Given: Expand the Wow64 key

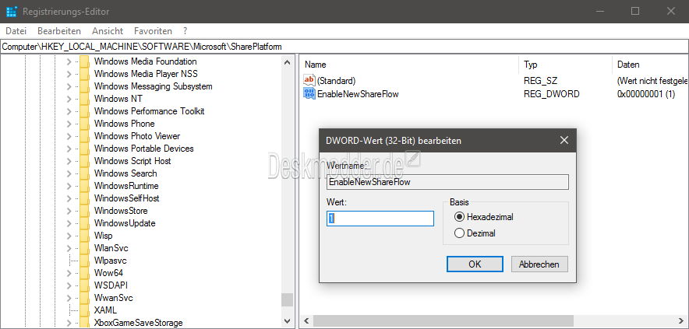Looking at the screenshot, I should pos(69,273).
